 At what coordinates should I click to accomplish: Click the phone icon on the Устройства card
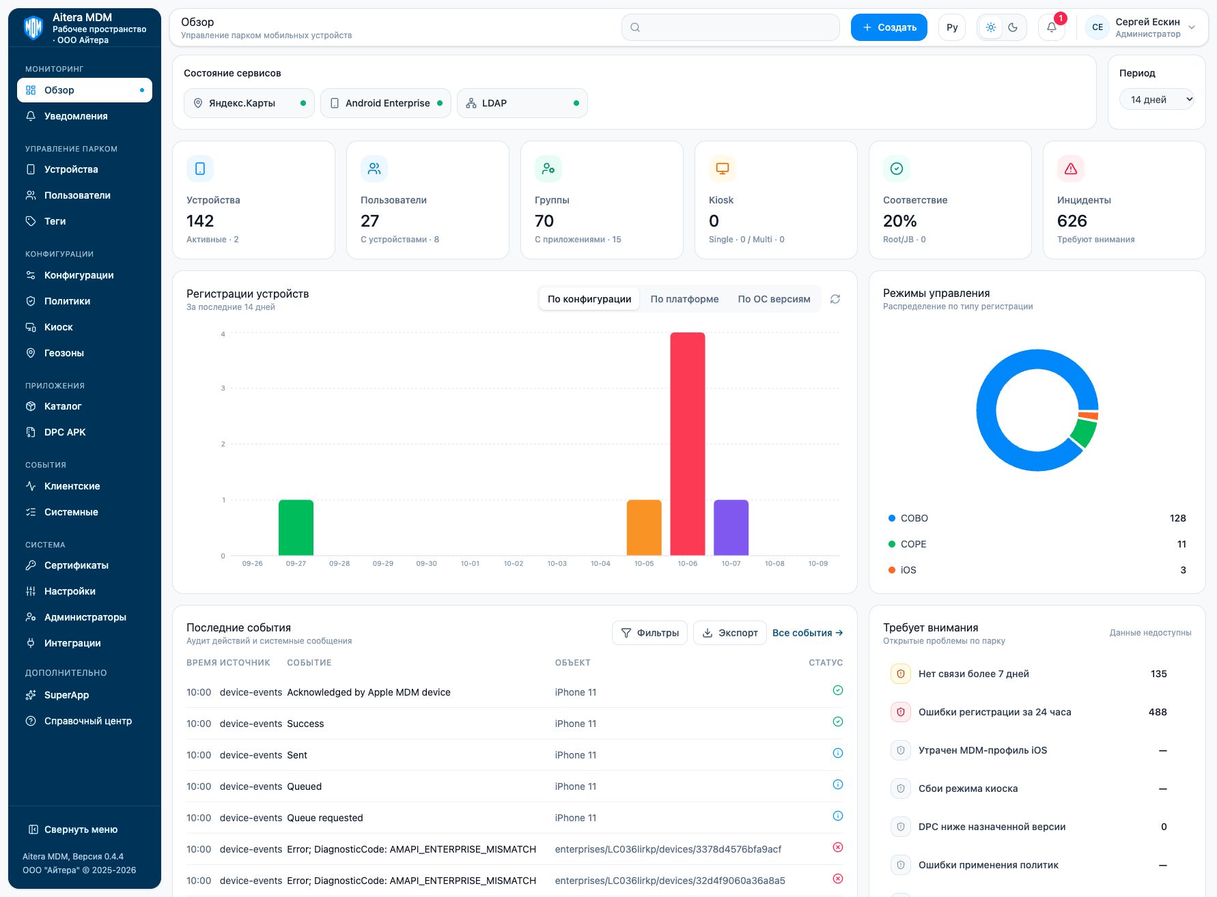coord(200,169)
